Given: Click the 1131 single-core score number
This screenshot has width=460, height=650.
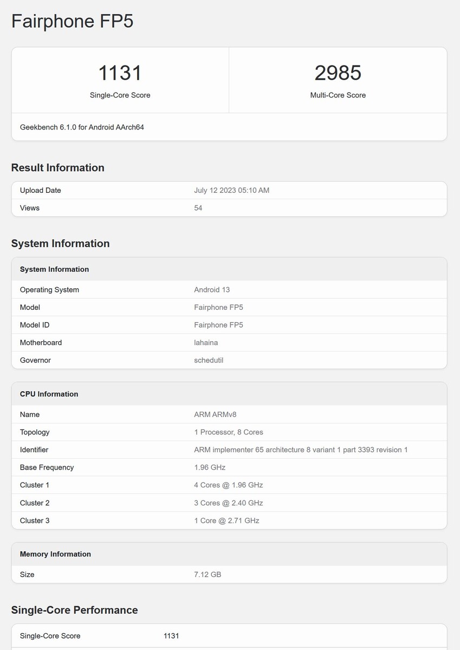Looking at the screenshot, I should [120, 73].
